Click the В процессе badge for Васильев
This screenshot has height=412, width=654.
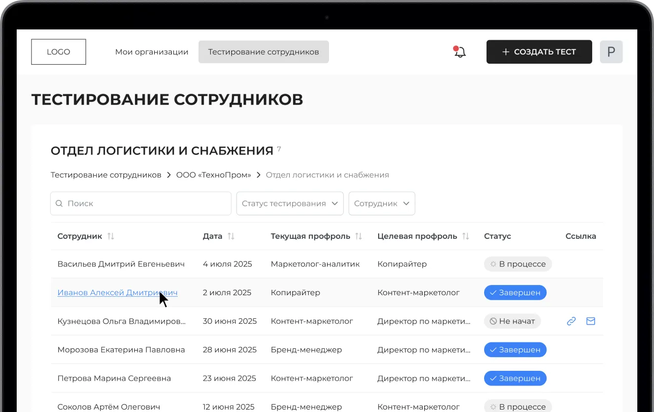(x=518, y=264)
